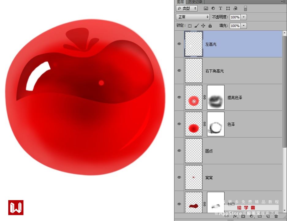Click the 填充 100% value field
Screen dimensions: 287x221
[235, 26]
